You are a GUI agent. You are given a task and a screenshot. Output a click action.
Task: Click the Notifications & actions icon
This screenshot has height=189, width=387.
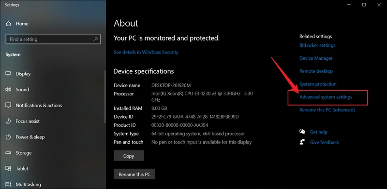click(8, 105)
